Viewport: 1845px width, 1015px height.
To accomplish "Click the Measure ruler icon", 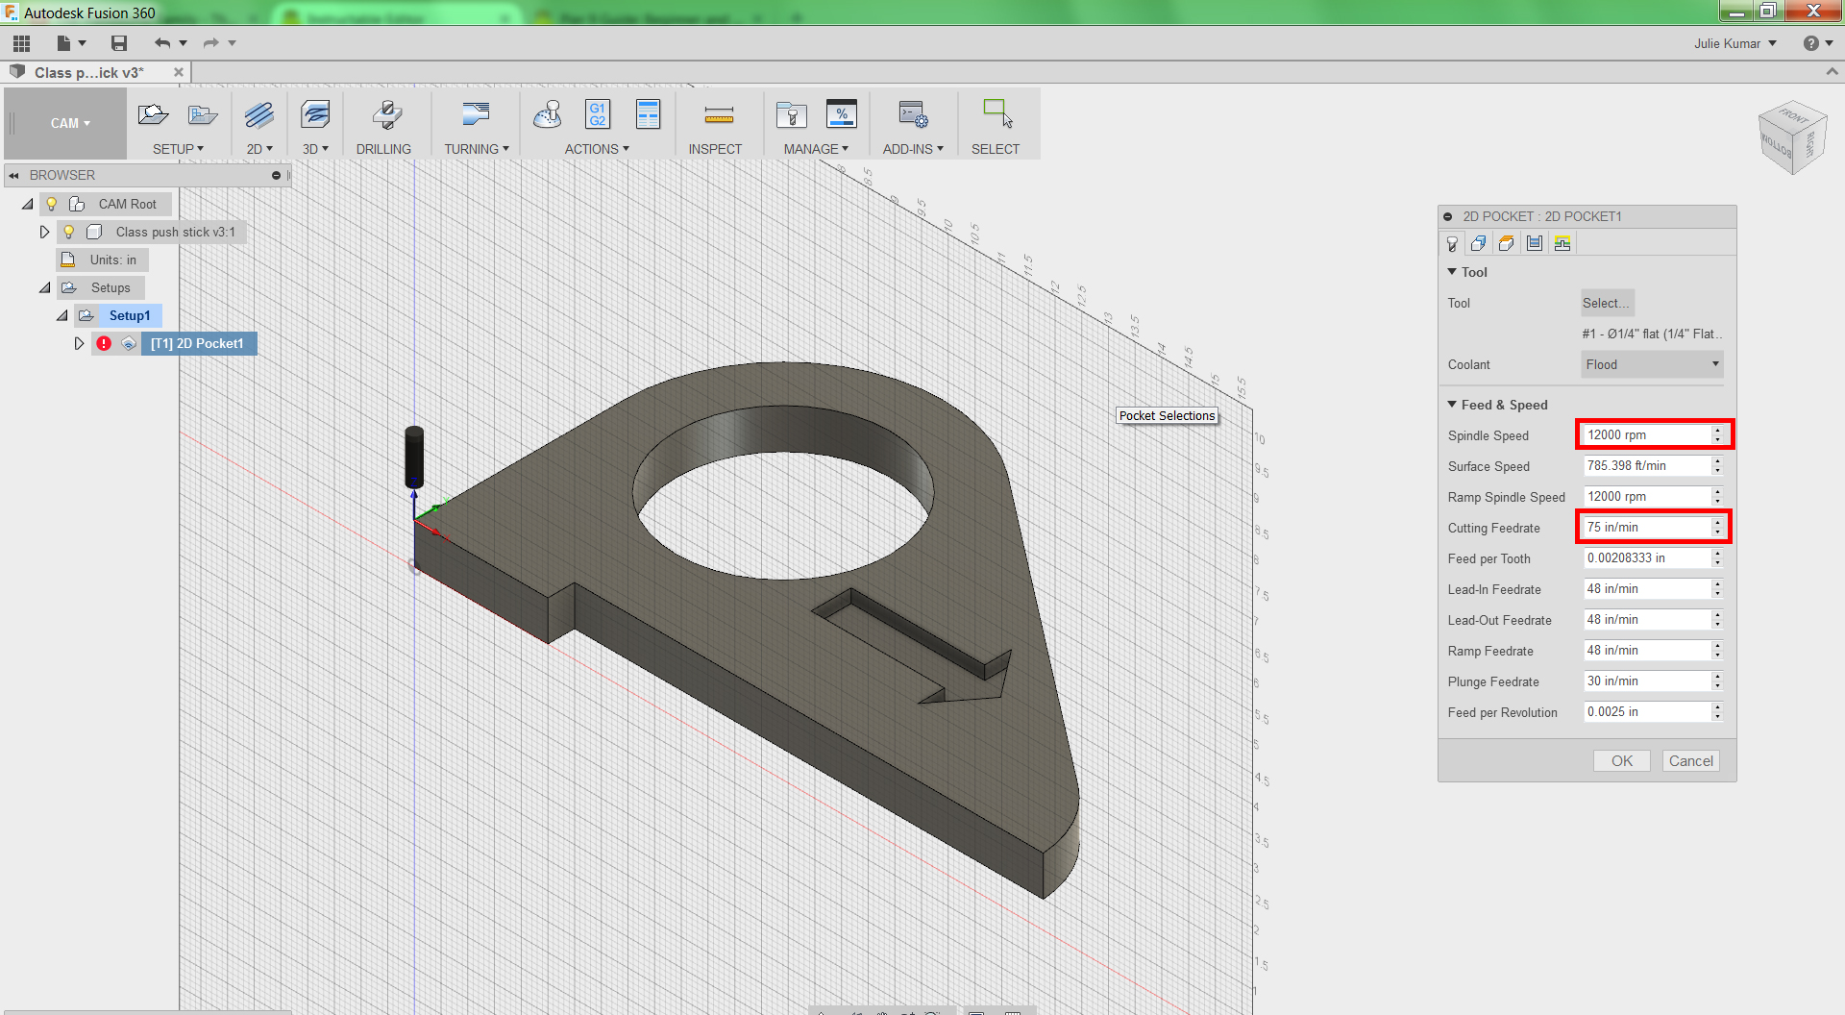I will [719, 115].
